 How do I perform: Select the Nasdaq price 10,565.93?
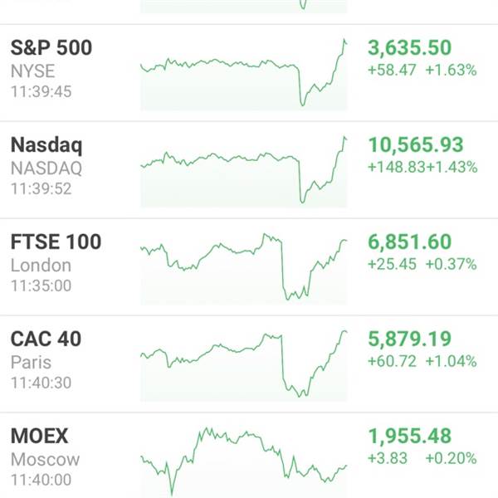click(x=416, y=144)
